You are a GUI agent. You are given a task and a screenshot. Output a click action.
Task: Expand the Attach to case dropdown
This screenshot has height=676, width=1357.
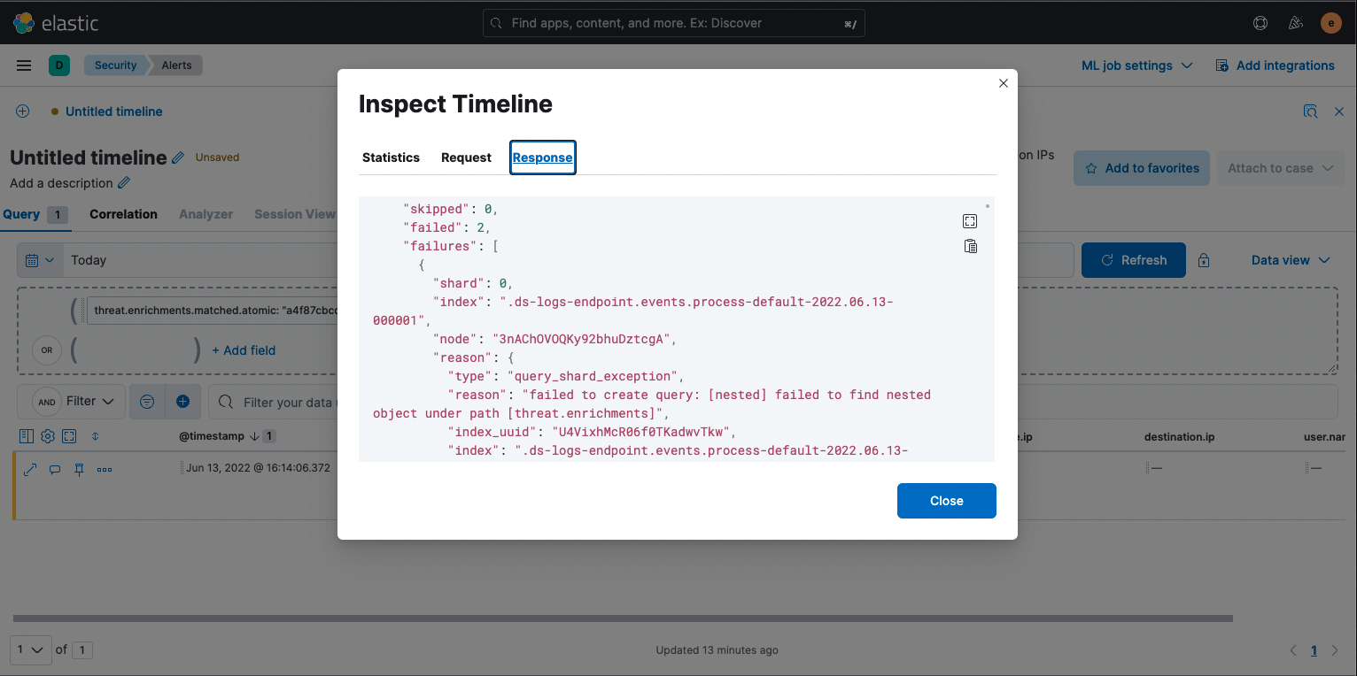pyautogui.click(x=1280, y=167)
